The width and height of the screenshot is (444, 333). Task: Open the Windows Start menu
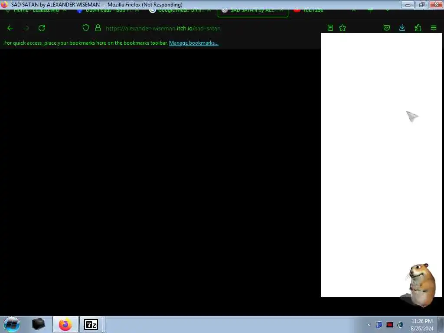(12, 324)
